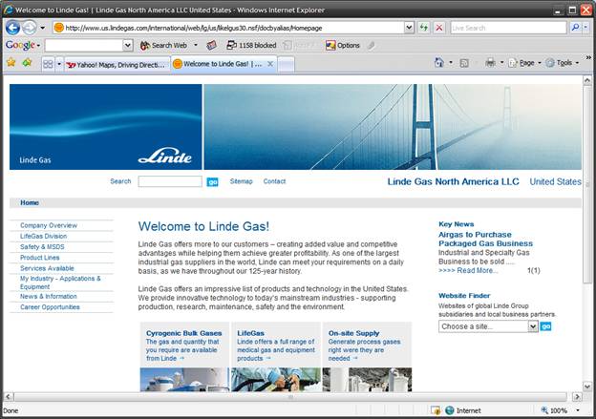Expand the address bar history dropdown
Image resolution: width=596 pixels, height=419 pixels.
pyautogui.click(x=409, y=28)
